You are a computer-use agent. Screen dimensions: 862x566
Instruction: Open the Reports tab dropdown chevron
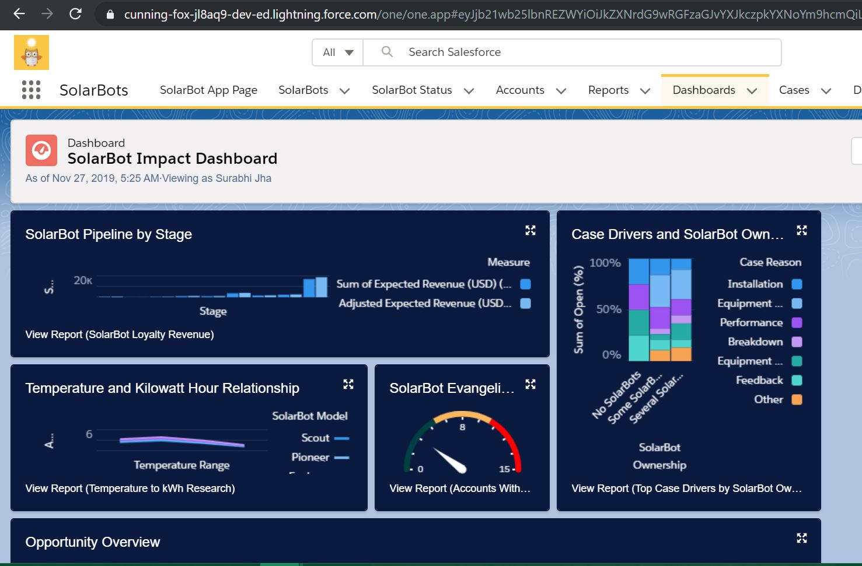tap(645, 91)
